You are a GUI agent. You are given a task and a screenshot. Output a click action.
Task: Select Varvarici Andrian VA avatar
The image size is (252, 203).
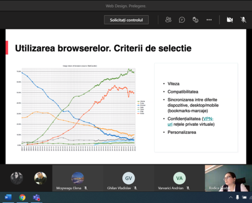coord(179,178)
